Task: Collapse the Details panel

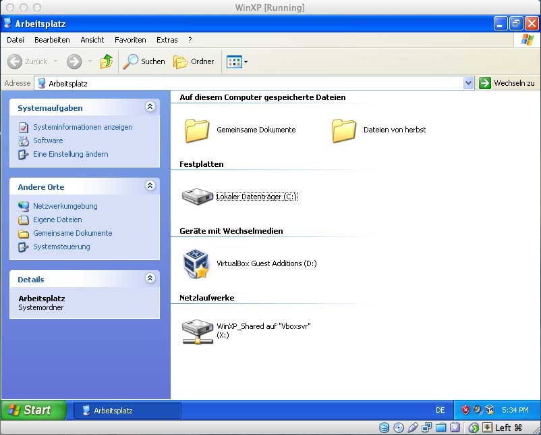Action: pos(150,278)
